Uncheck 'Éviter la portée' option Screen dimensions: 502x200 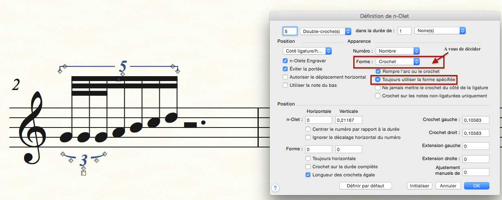286,69
